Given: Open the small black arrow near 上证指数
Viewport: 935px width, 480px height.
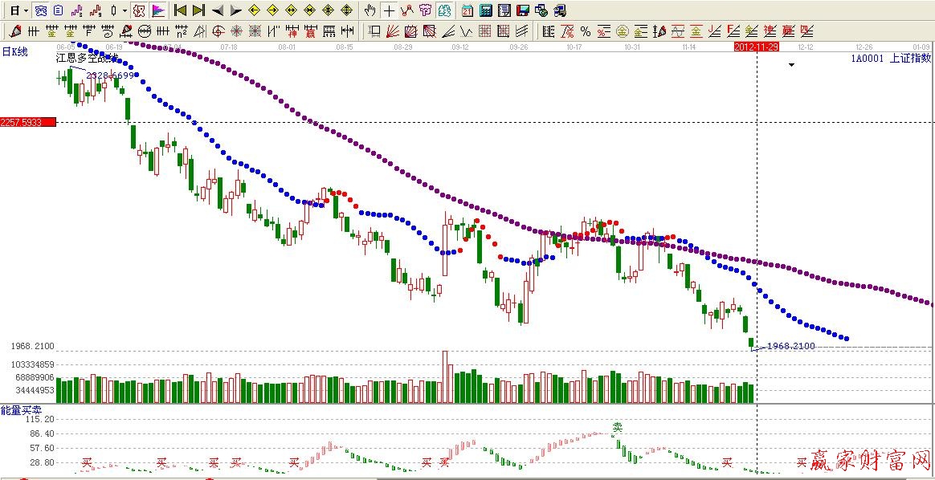Looking at the screenshot, I should point(791,65).
